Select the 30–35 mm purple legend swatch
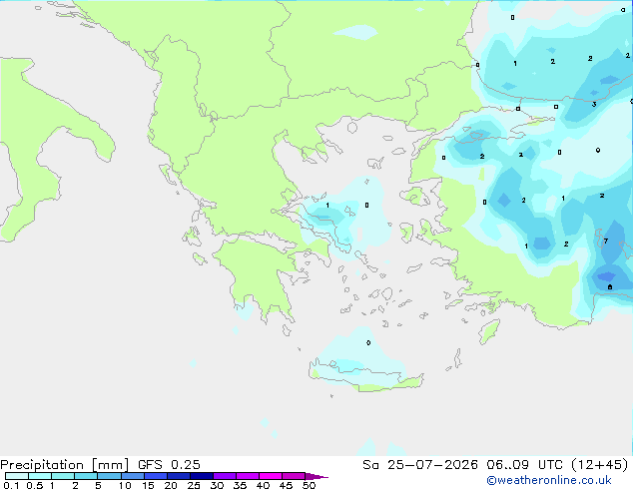The width and height of the screenshot is (633, 489). tap(225, 476)
